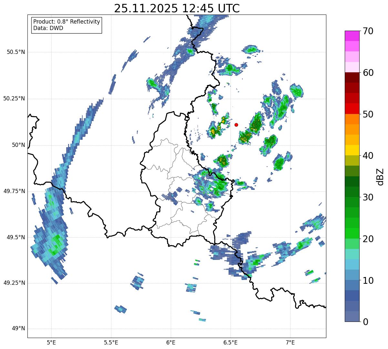
Task: Click the colorbar tick label 0
Action: point(365,322)
